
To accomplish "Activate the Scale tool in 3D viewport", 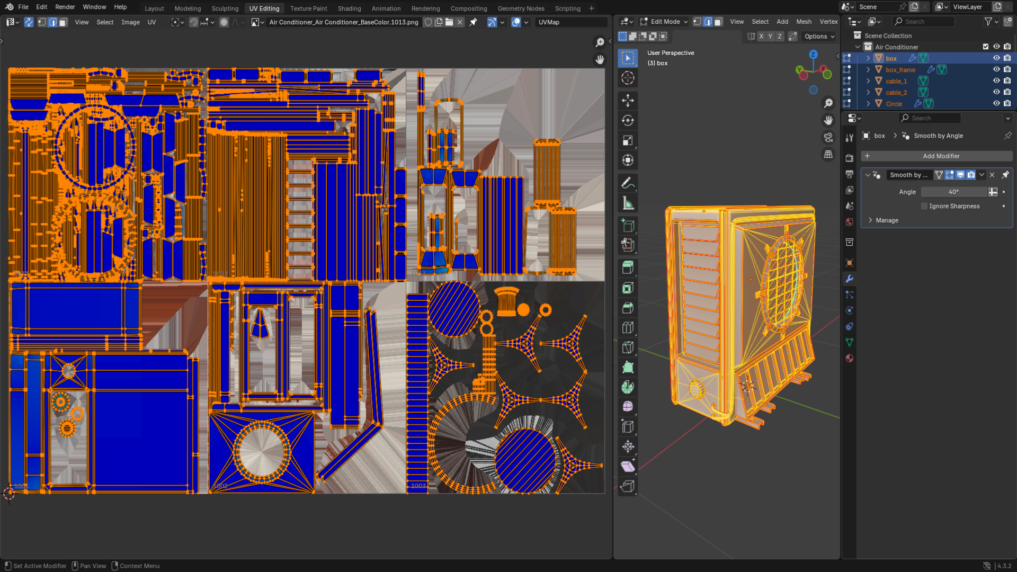I will (628, 141).
